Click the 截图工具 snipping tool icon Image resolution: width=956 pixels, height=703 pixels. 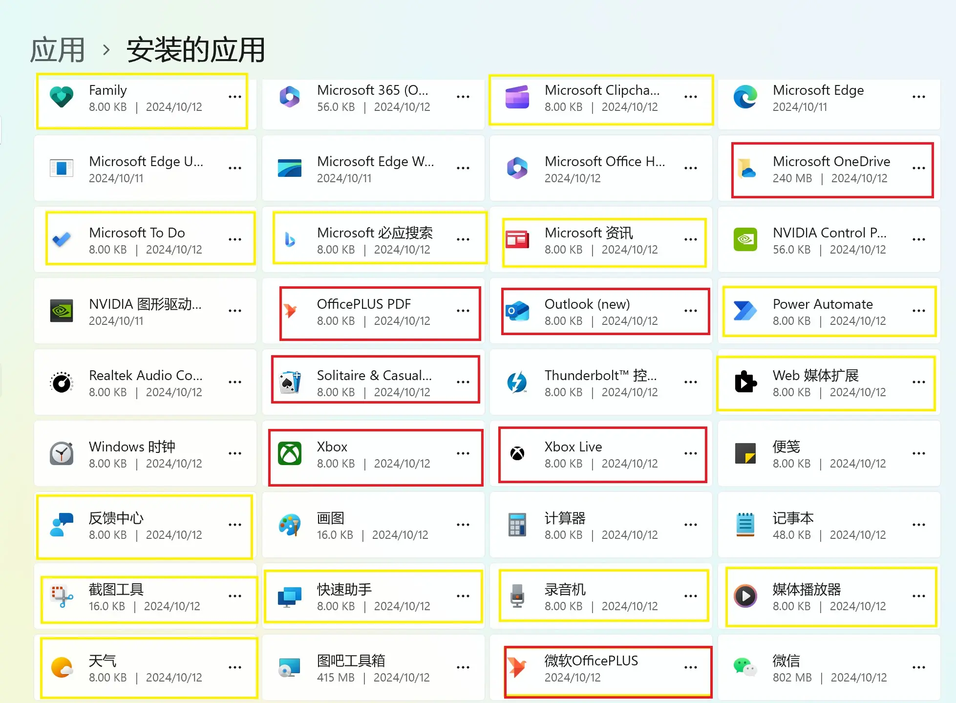(62, 596)
